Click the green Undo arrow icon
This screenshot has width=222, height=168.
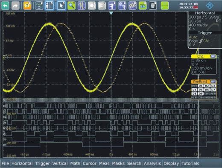coord(5,6)
